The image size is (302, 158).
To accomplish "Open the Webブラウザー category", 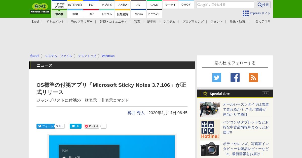I will point(82,22).
